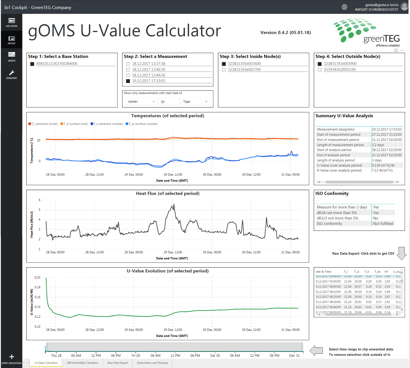Open the Erweitert wrench settings
The width and height of the screenshot is (410, 368).
point(12,75)
